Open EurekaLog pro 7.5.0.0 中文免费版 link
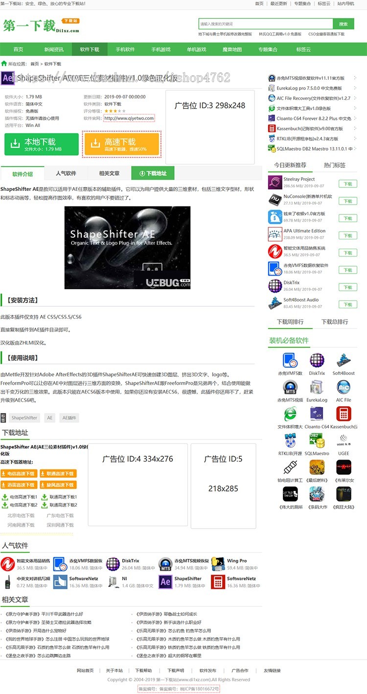Viewport: 367px width, 694px height. (309, 88)
